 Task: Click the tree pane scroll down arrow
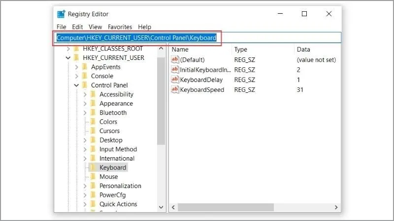pos(161,207)
